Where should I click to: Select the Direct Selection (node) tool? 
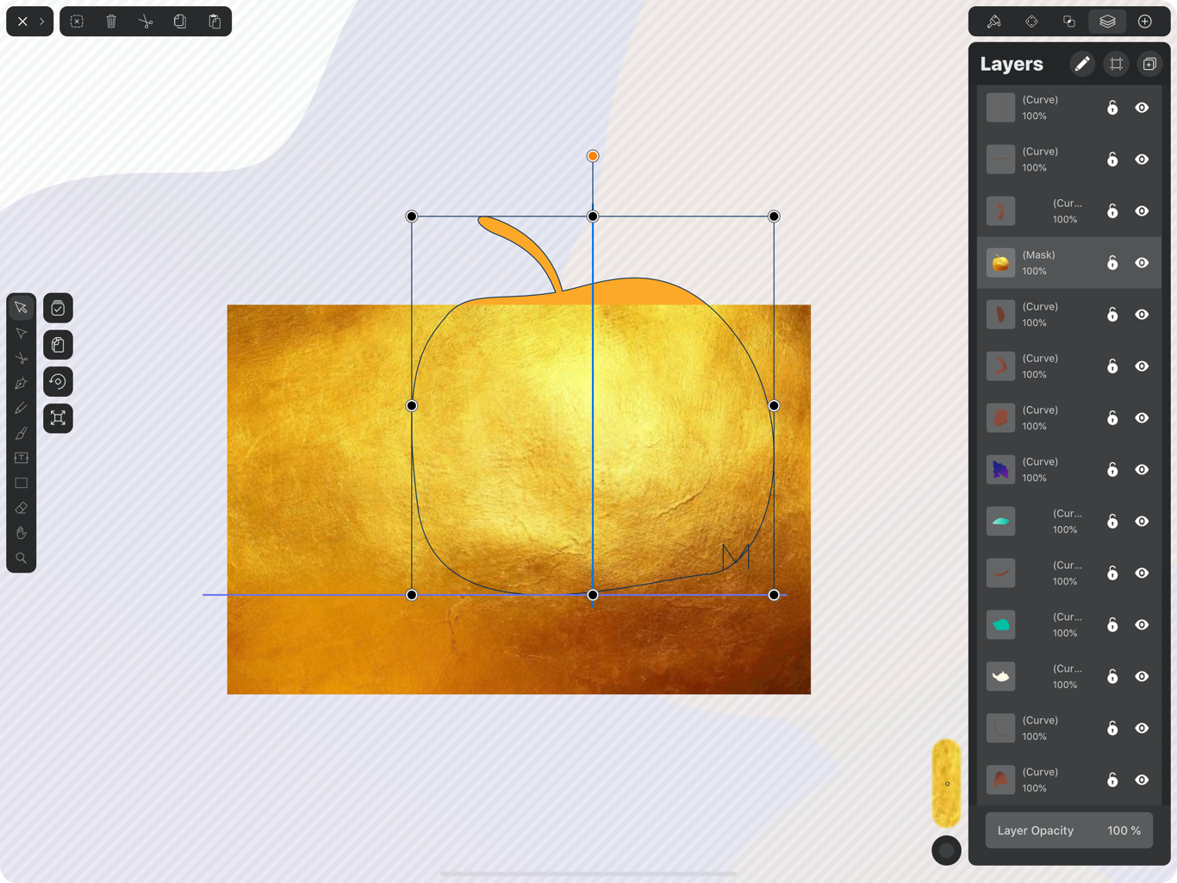pyautogui.click(x=22, y=333)
